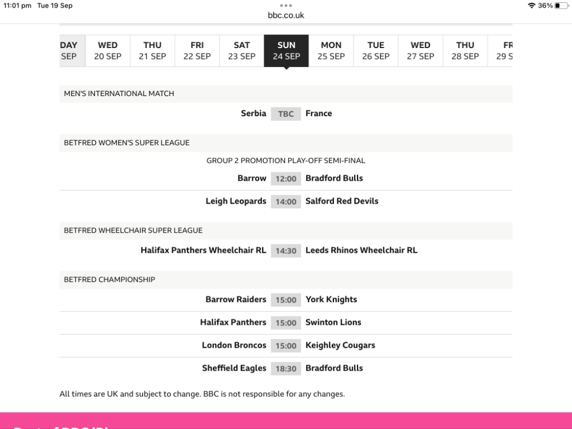Select Halifax Panthers in the Championship

pos(233,323)
